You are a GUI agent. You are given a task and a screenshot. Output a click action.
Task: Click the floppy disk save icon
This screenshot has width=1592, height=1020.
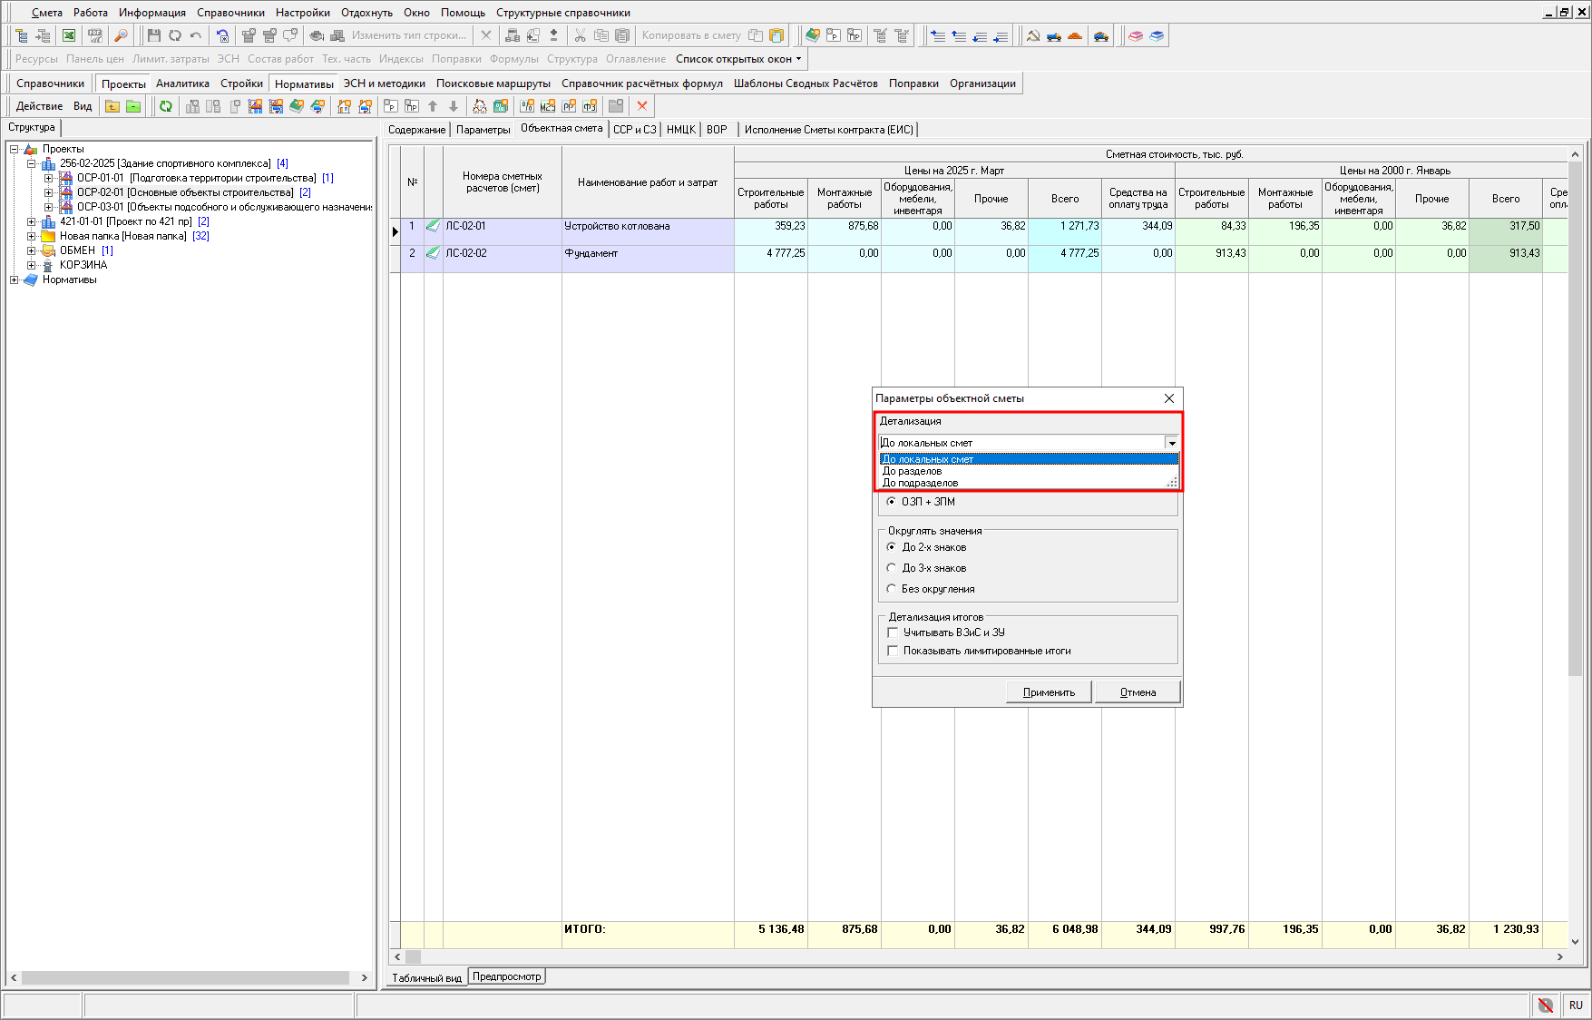pos(153,35)
